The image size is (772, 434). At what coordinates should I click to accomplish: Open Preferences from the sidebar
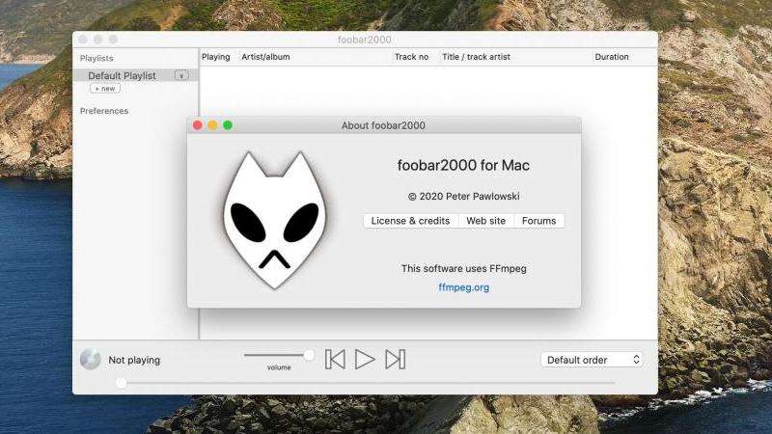(x=103, y=111)
